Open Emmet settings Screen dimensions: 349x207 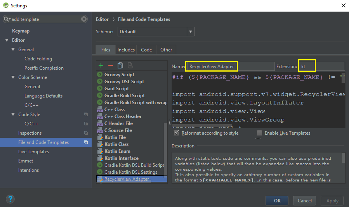coord(26,161)
